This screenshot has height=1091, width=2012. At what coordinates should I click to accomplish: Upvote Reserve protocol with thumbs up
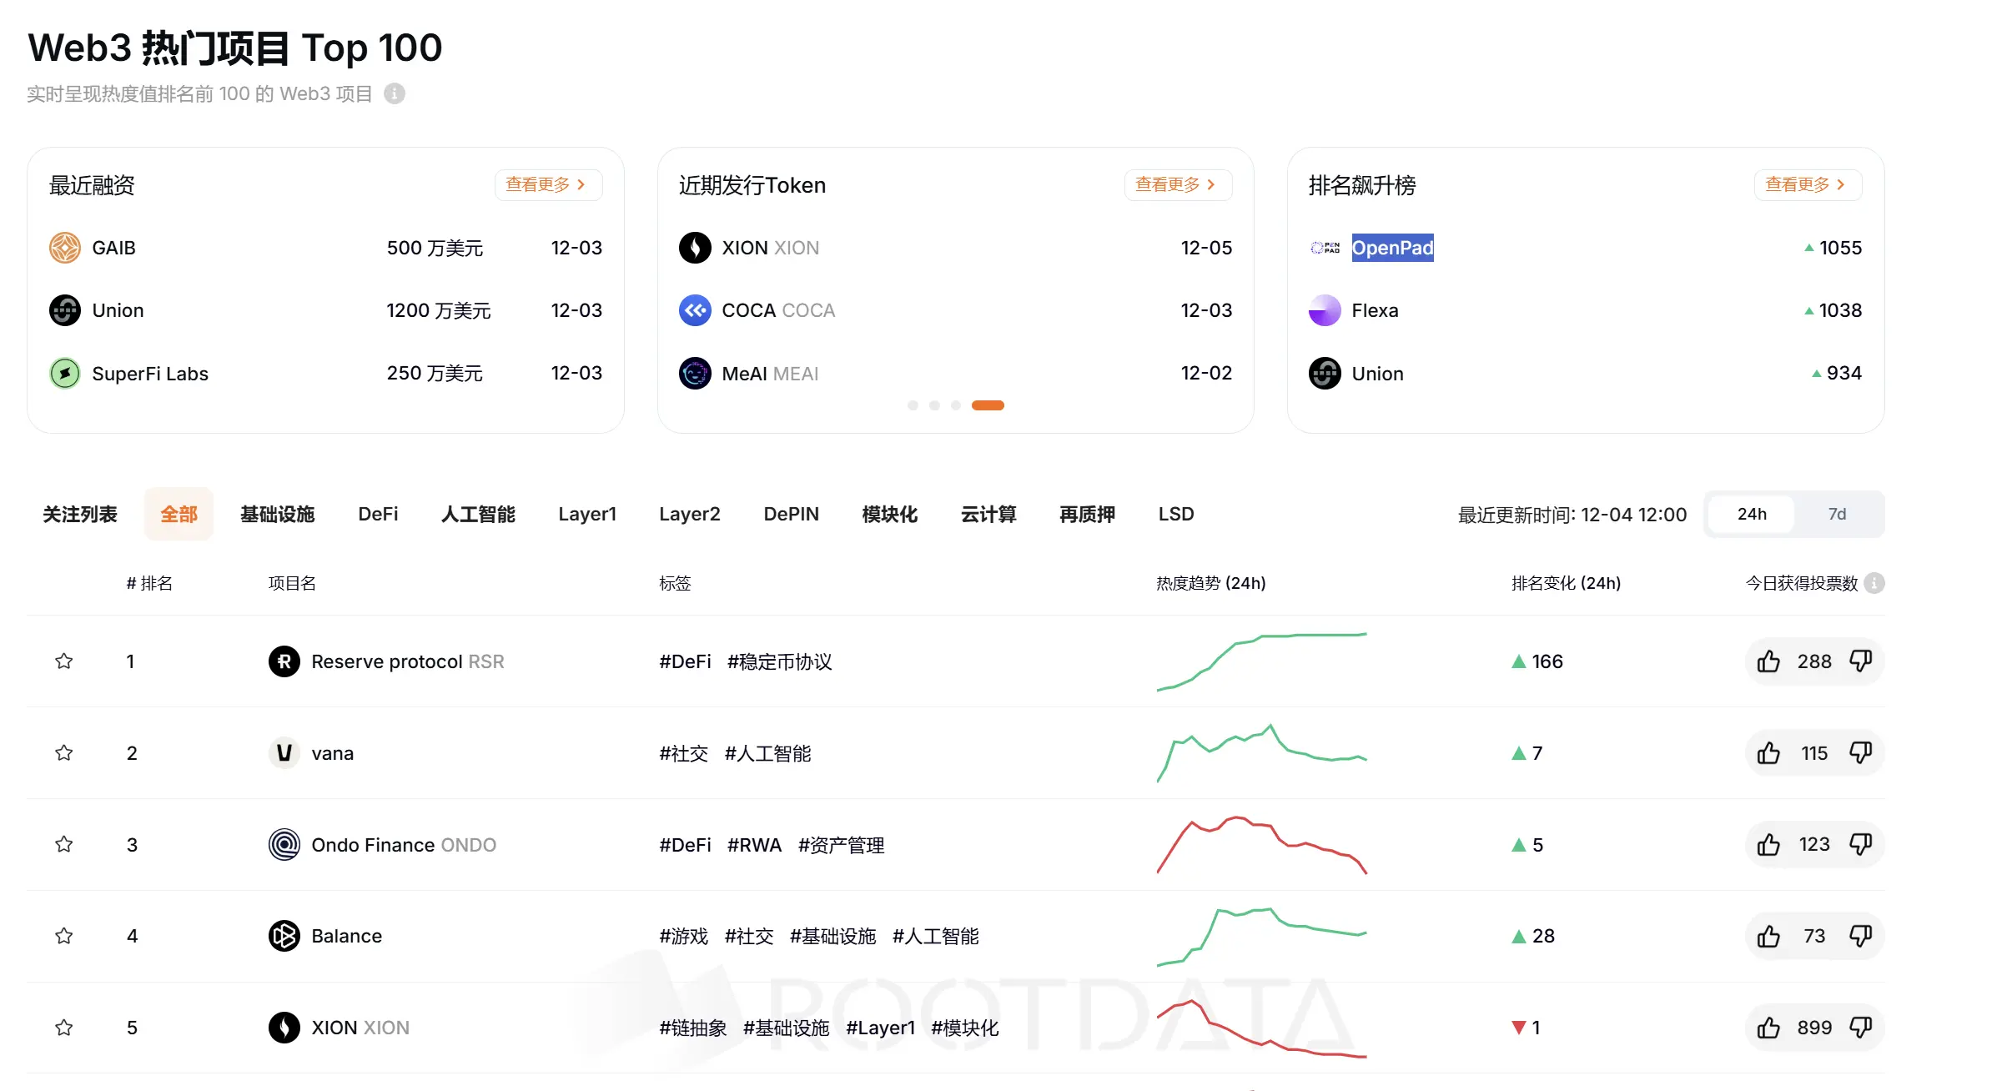pos(1768,661)
